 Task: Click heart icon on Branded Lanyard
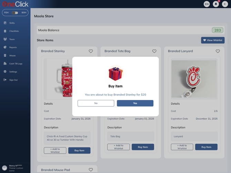218,51
